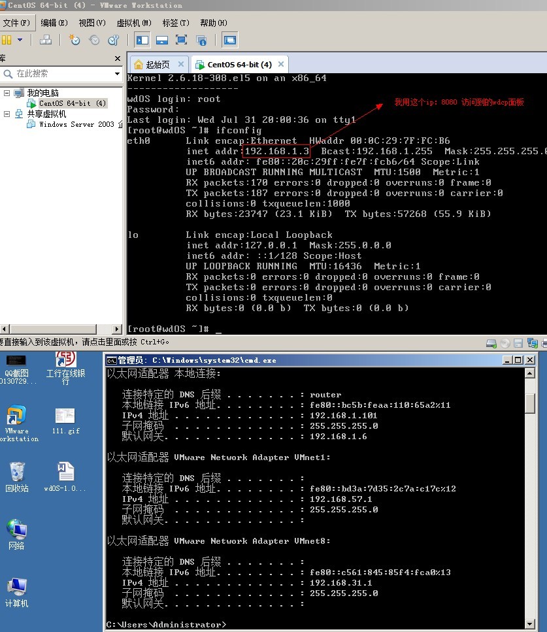
Task: Select 我的电脑 in the library tree
Action: [x=42, y=93]
